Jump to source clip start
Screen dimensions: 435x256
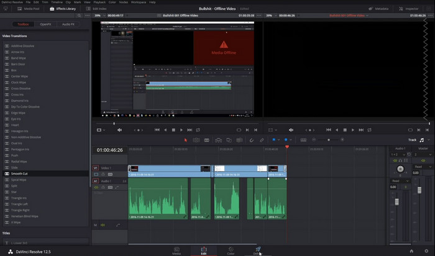(x=157, y=130)
